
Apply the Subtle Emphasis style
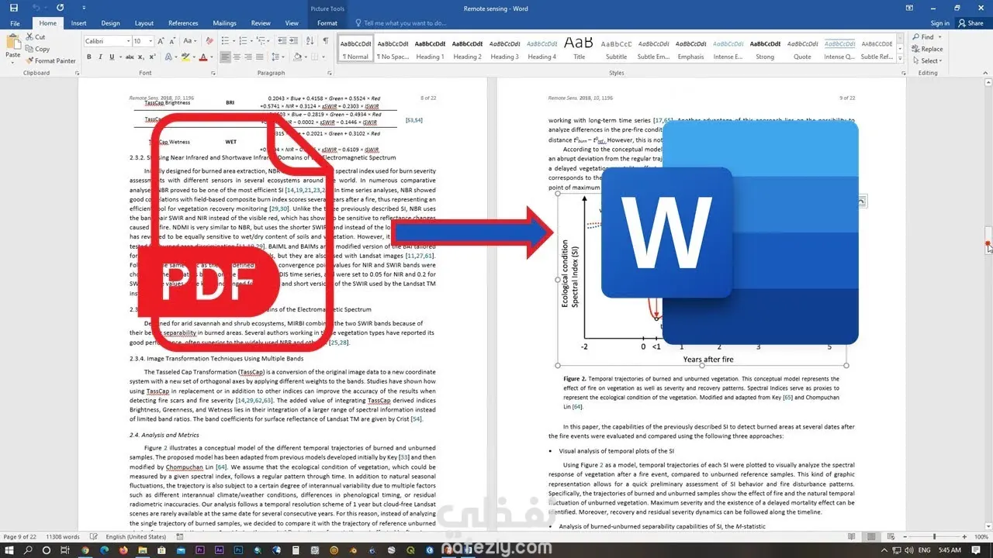click(653, 49)
